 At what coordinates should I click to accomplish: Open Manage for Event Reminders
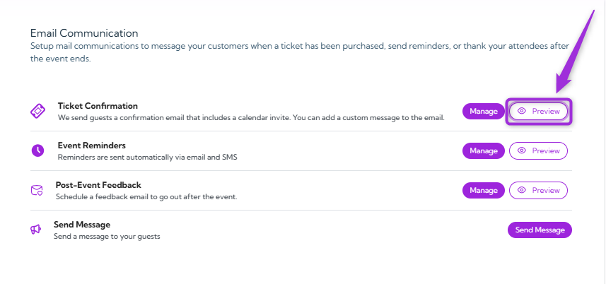click(484, 151)
